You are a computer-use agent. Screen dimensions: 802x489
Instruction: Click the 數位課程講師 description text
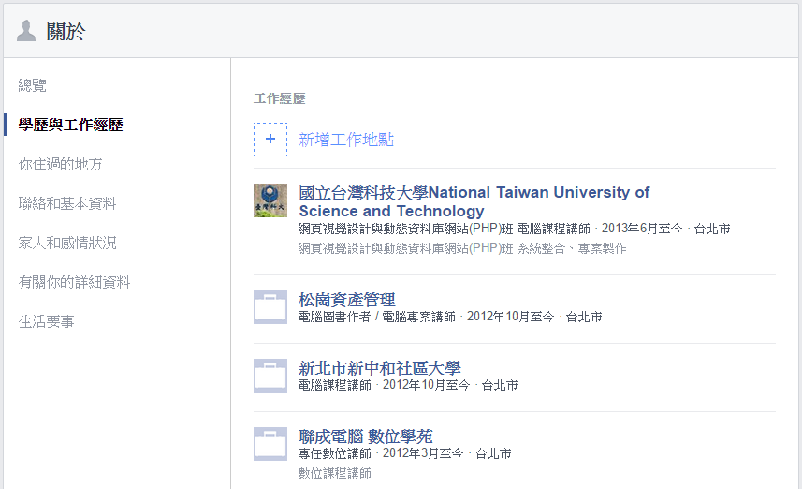tap(334, 473)
